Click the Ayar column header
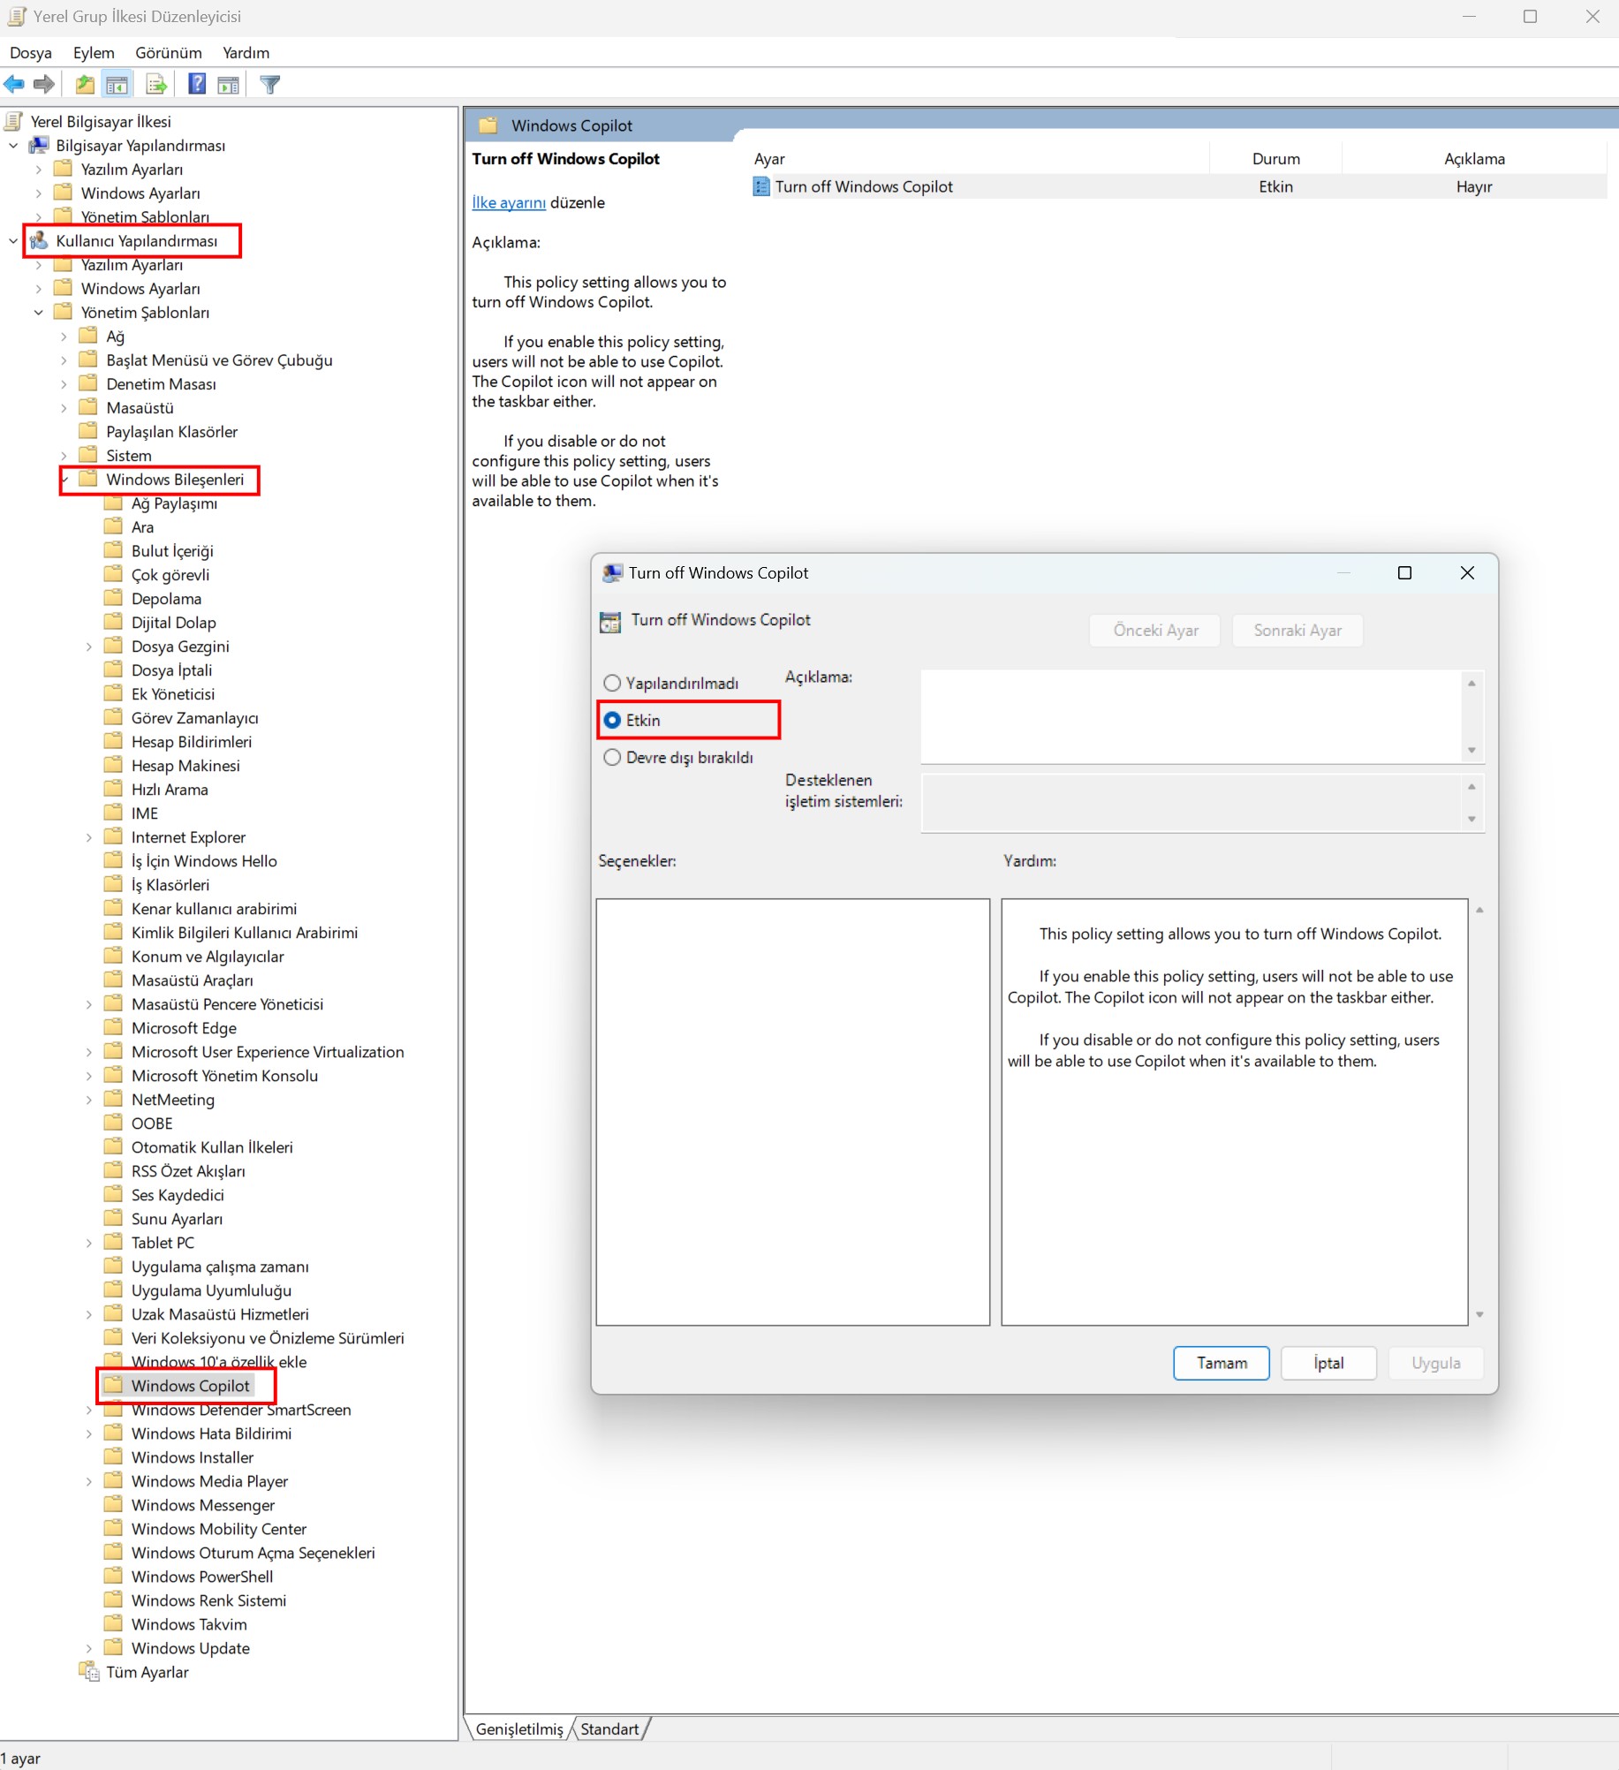This screenshot has width=1619, height=1770. pos(978,159)
